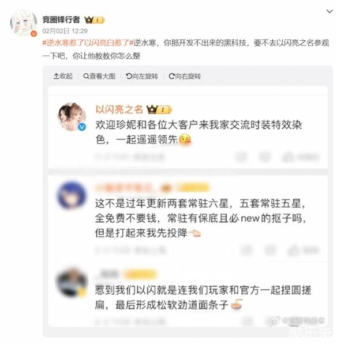
Task: Click crown badge next to 以闪亮之名
Action: [x=159, y=109]
